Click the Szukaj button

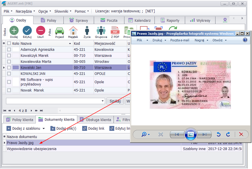115,101
